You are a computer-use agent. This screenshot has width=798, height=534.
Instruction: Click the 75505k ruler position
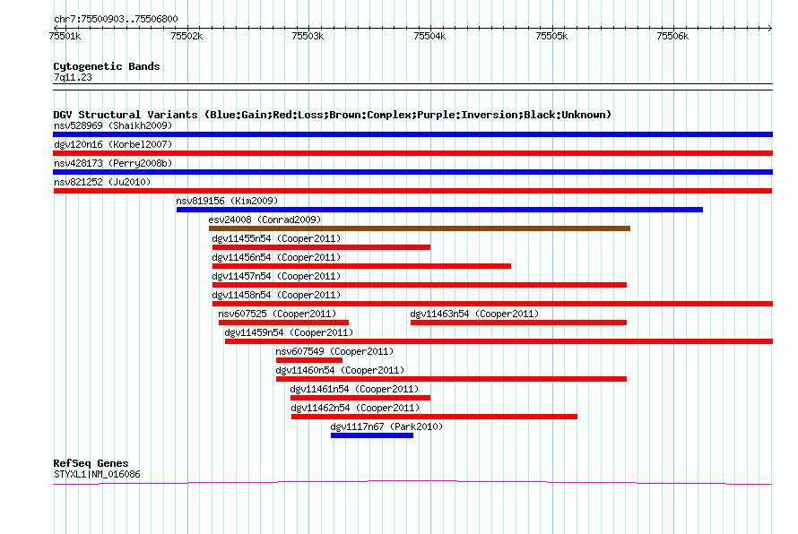(x=551, y=36)
